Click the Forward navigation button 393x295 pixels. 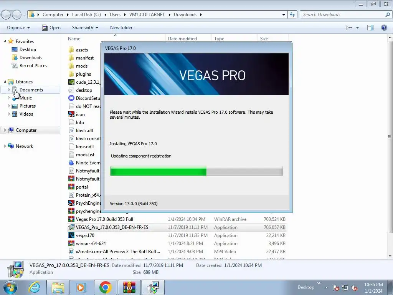click(17, 15)
